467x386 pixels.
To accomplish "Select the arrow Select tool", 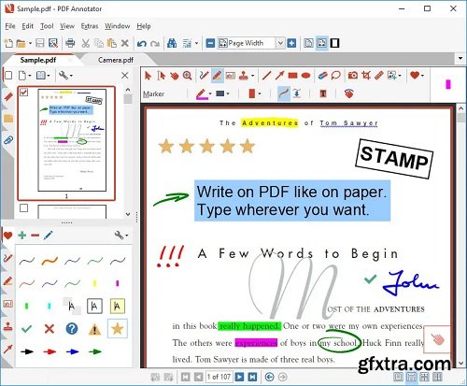I will [x=148, y=76].
